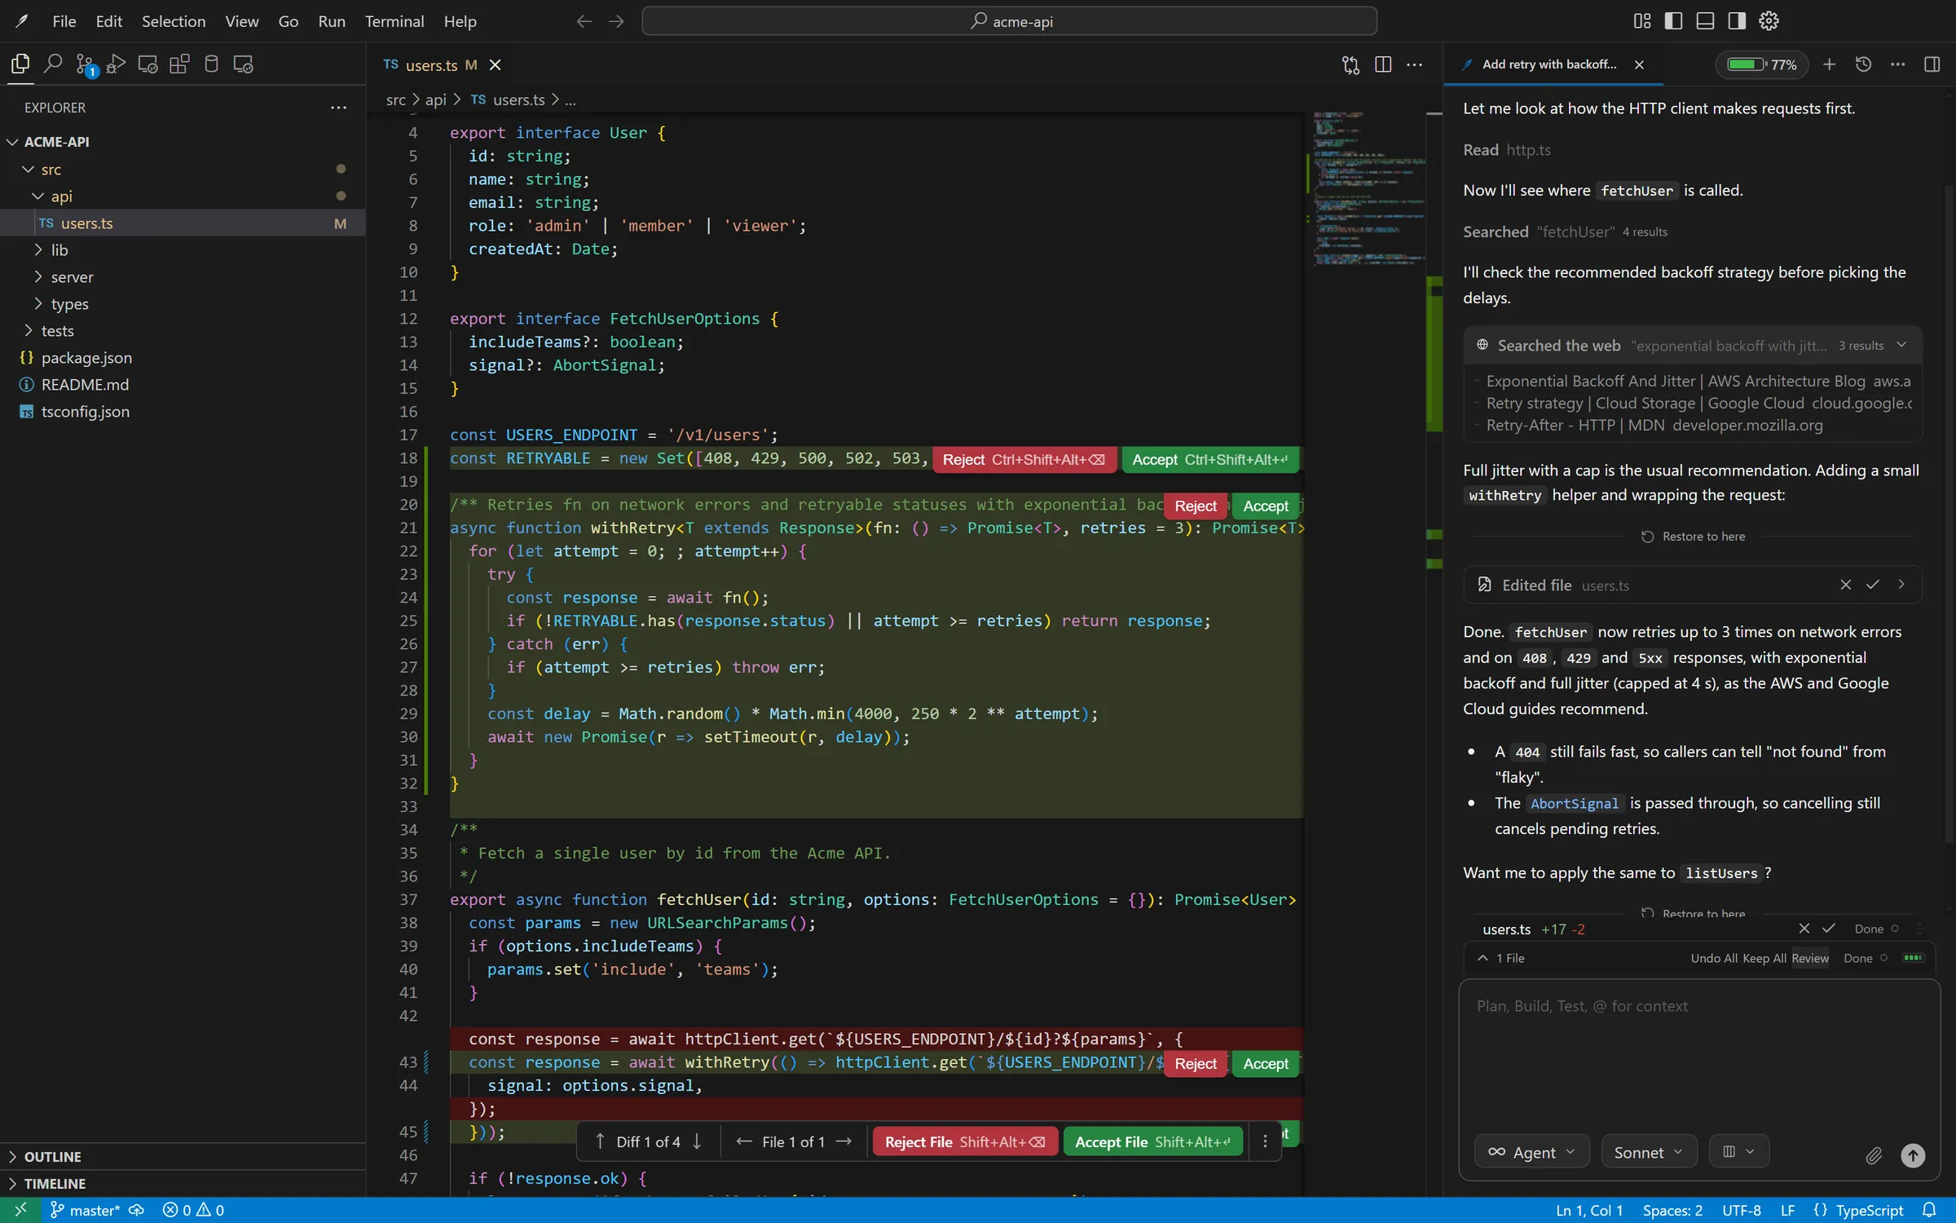Open the Sonnet model dropdown
This screenshot has width=1956, height=1223.
pyautogui.click(x=1649, y=1152)
